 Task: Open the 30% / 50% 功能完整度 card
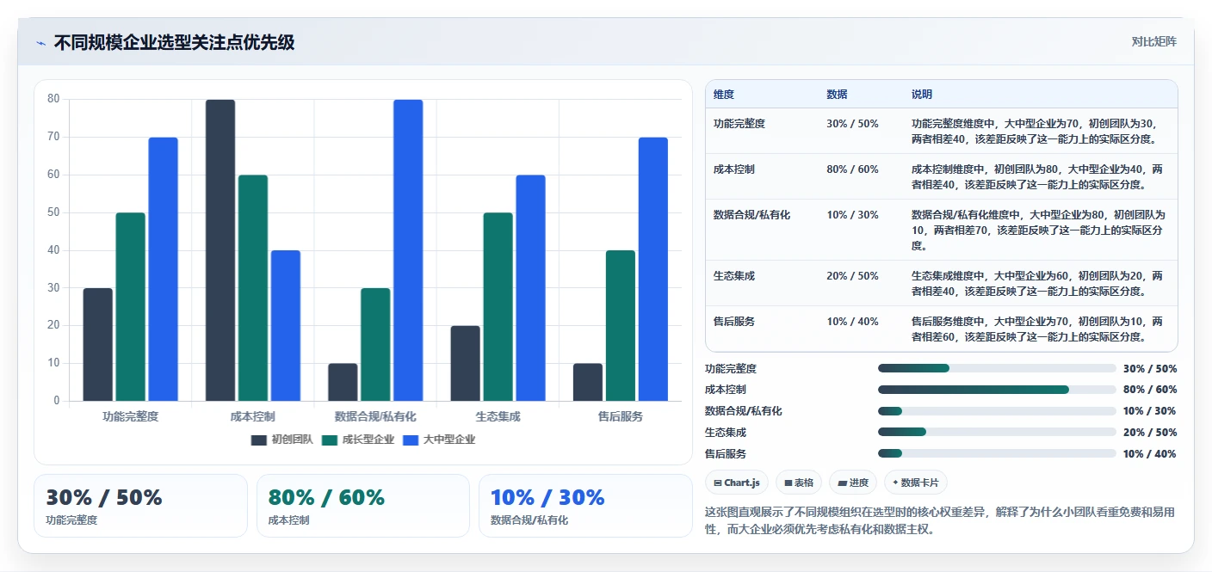click(x=140, y=506)
